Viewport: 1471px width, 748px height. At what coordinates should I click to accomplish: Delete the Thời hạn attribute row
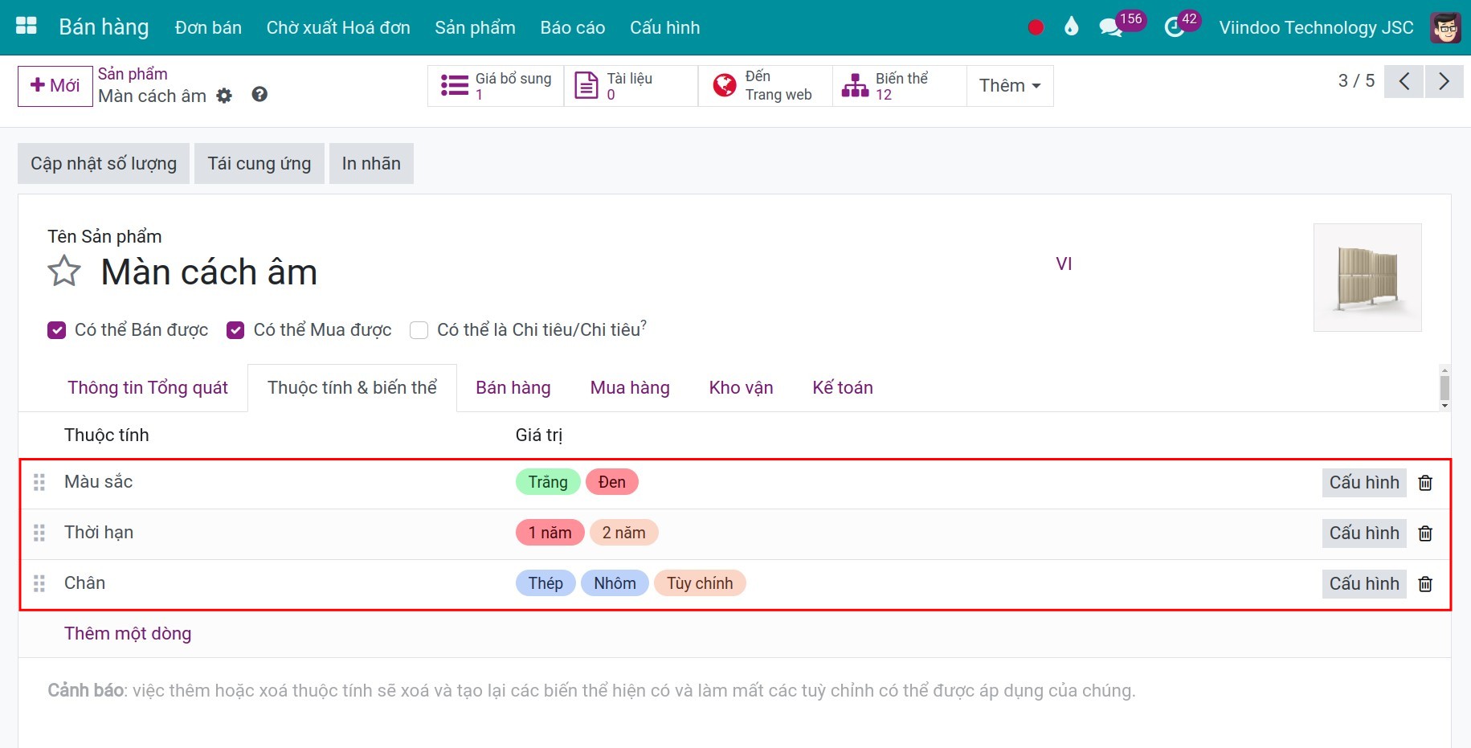[1425, 533]
